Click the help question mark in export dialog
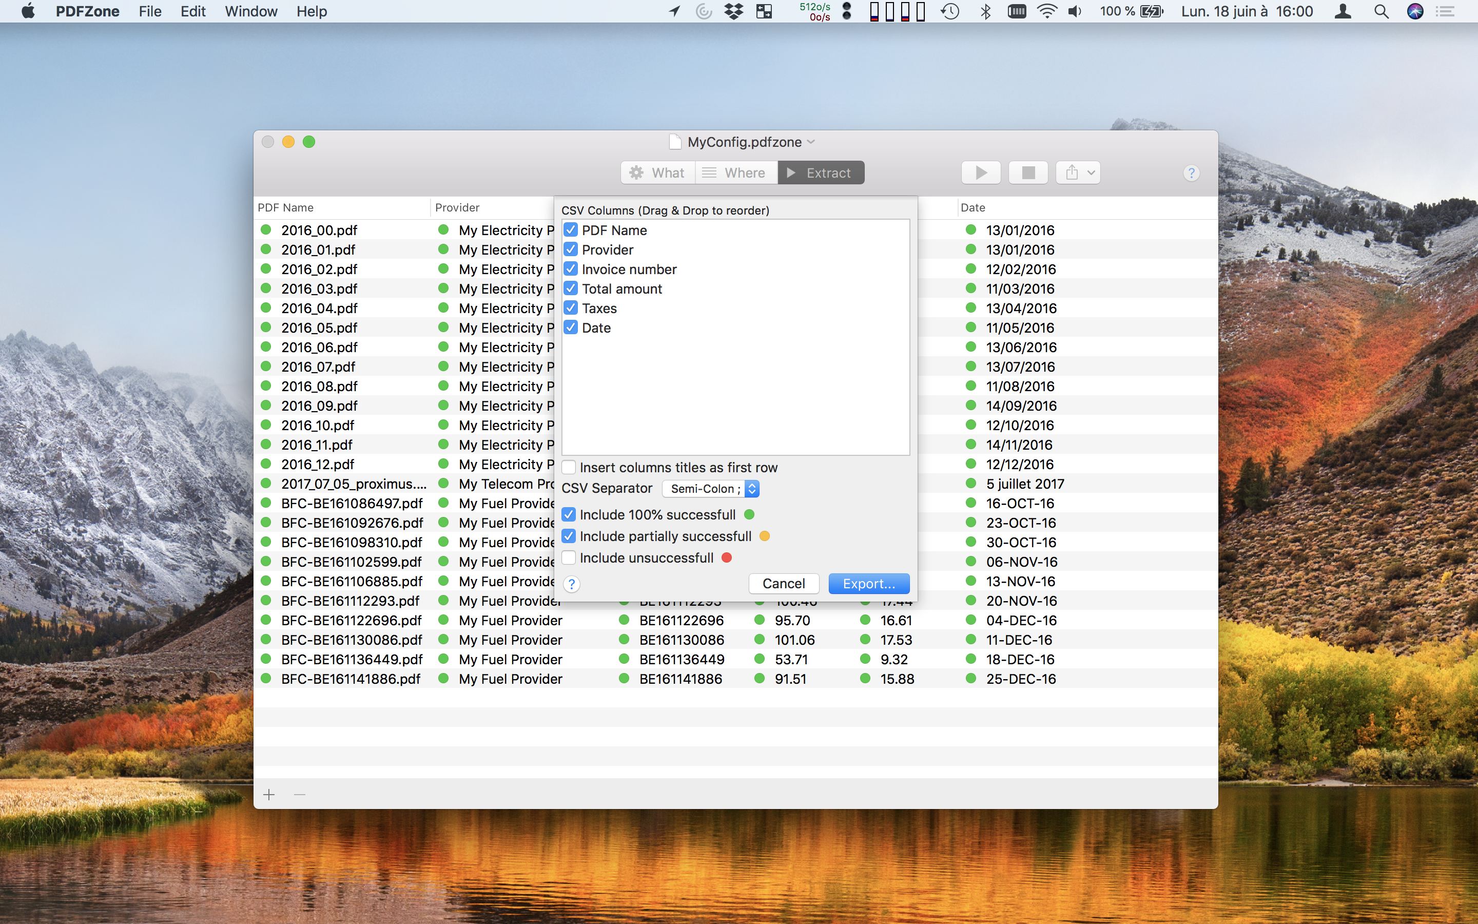1478x924 pixels. 571,584
